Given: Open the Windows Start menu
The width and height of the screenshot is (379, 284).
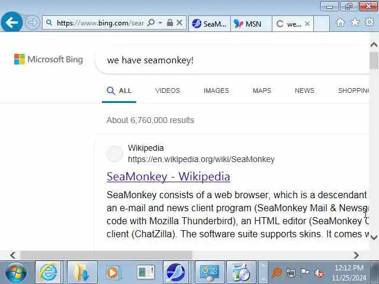Looking at the screenshot, I should (x=16, y=272).
